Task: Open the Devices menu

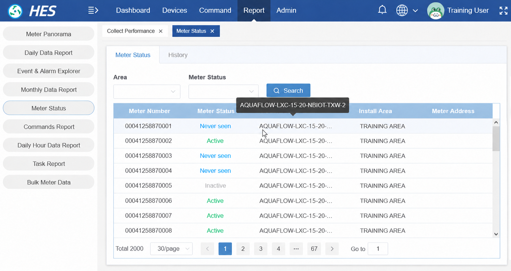Action: (x=175, y=10)
